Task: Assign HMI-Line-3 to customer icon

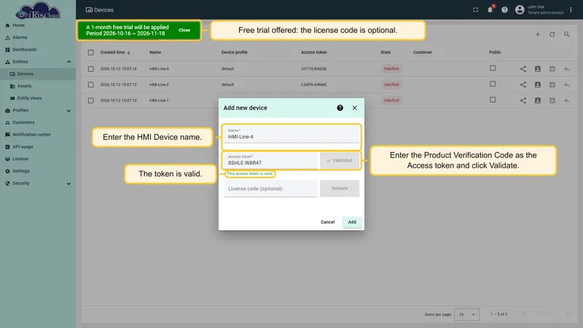Action: click(x=538, y=69)
